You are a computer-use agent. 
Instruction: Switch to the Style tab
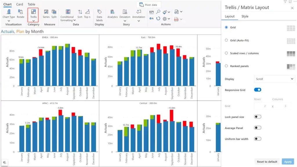245,16
